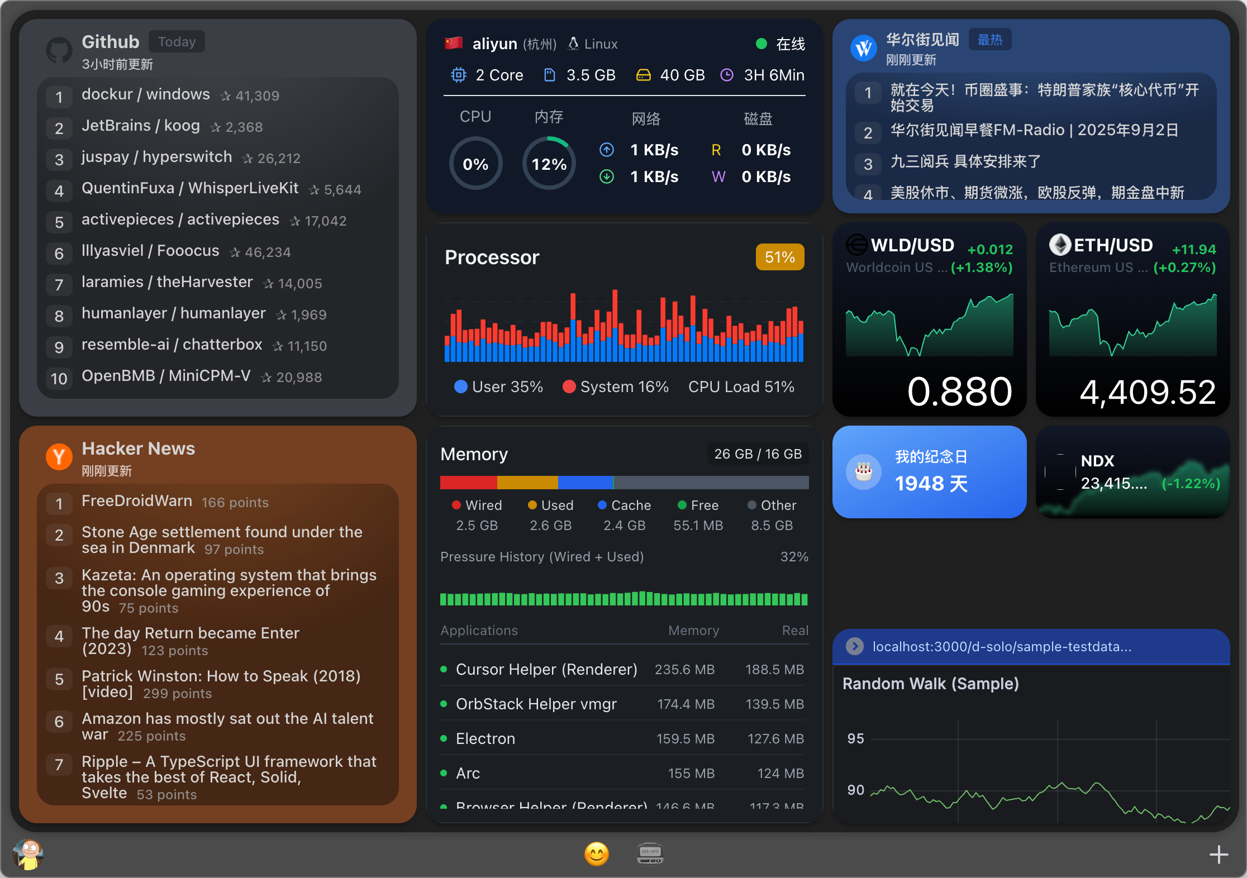The width and height of the screenshot is (1247, 878).
Task: Open the NDX index widget
Action: (x=1133, y=472)
